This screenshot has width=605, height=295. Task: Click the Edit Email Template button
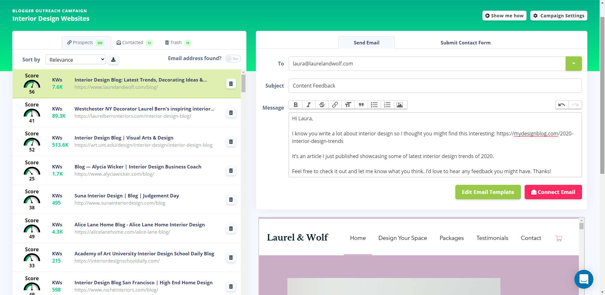(488, 192)
